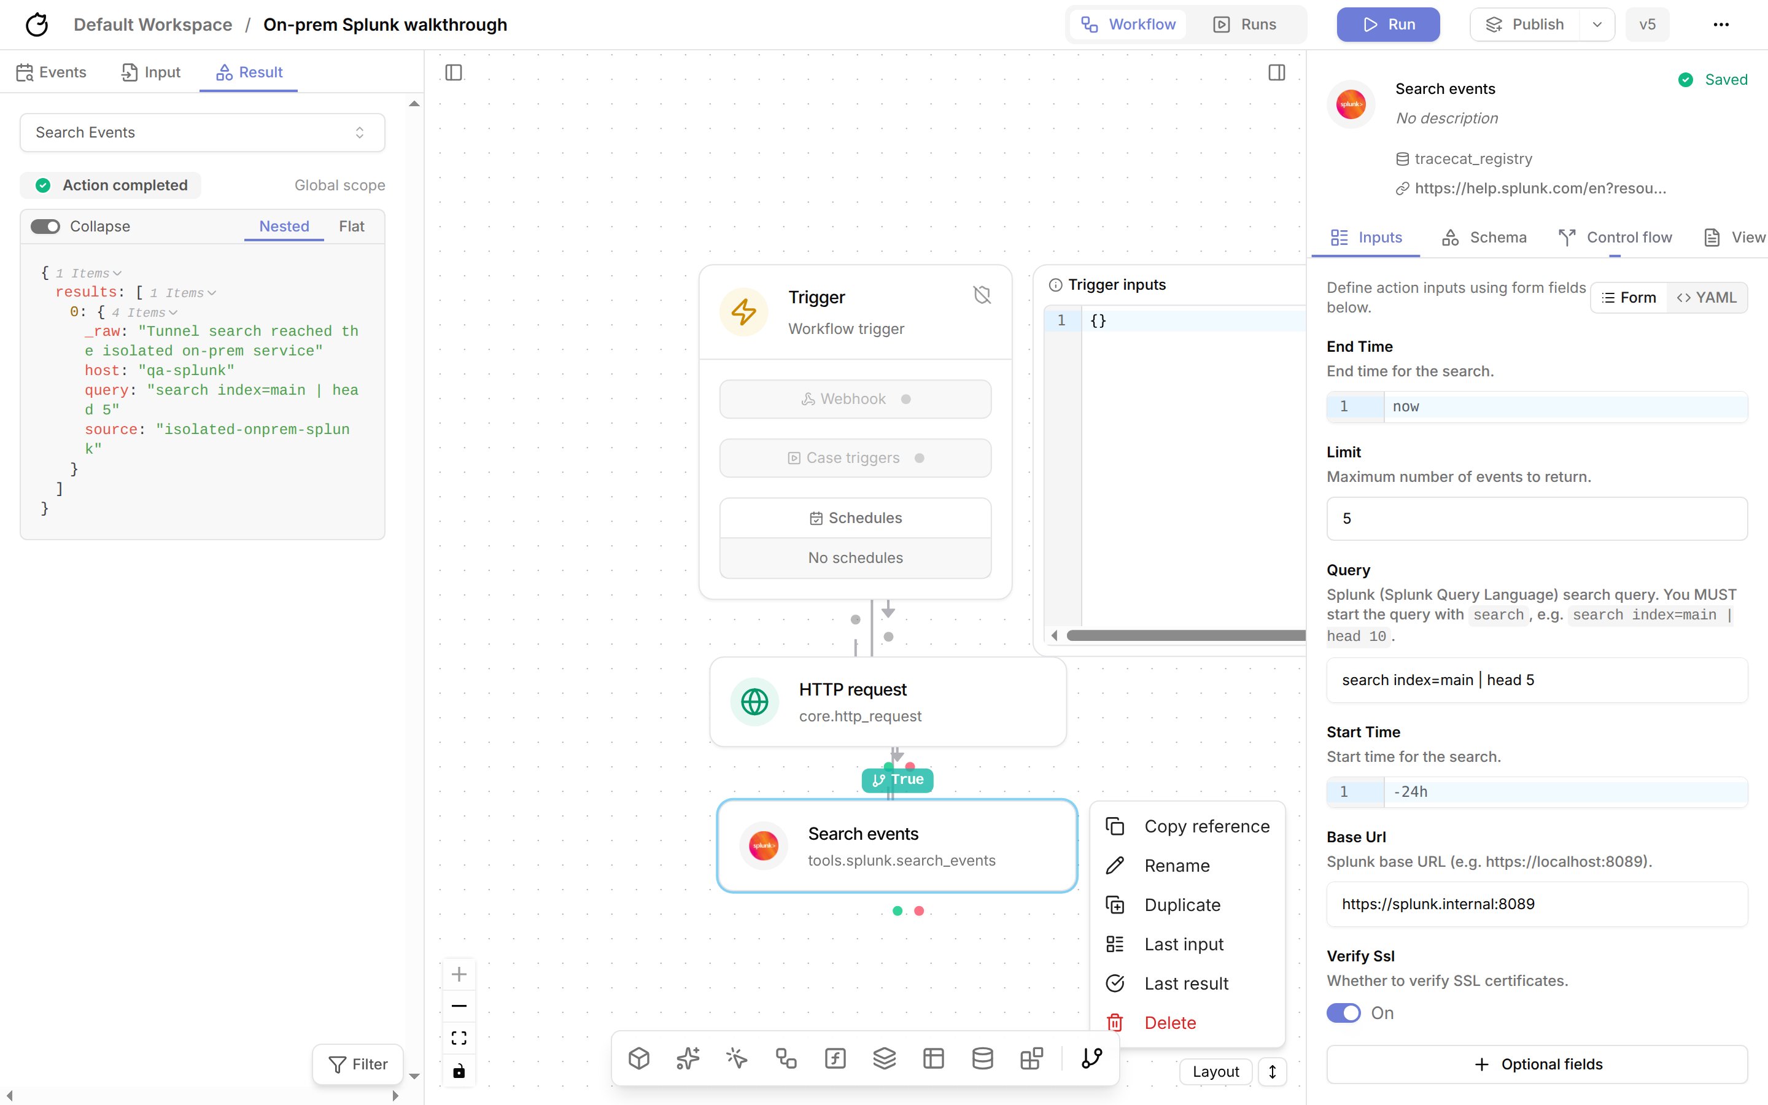Add Optional fields
The width and height of the screenshot is (1768, 1105).
tap(1537, 1064)
